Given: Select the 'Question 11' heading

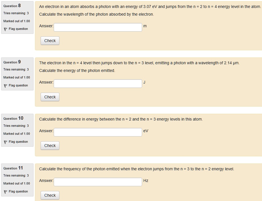Looking at the screenshot, I should tap(13, 168).
